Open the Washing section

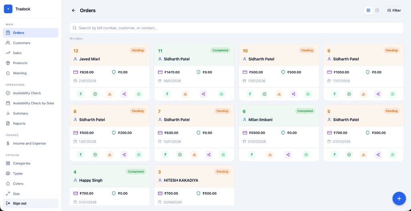[31, 73]
